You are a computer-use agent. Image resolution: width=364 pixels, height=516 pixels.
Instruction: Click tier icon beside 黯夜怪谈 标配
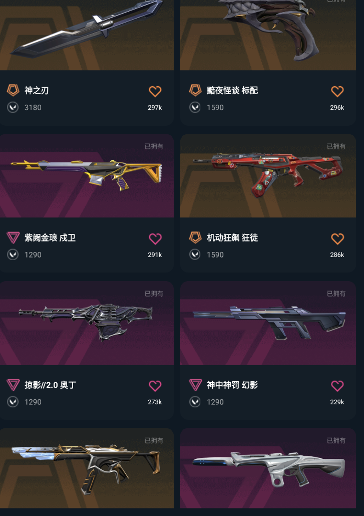click(x=195, y=90)
